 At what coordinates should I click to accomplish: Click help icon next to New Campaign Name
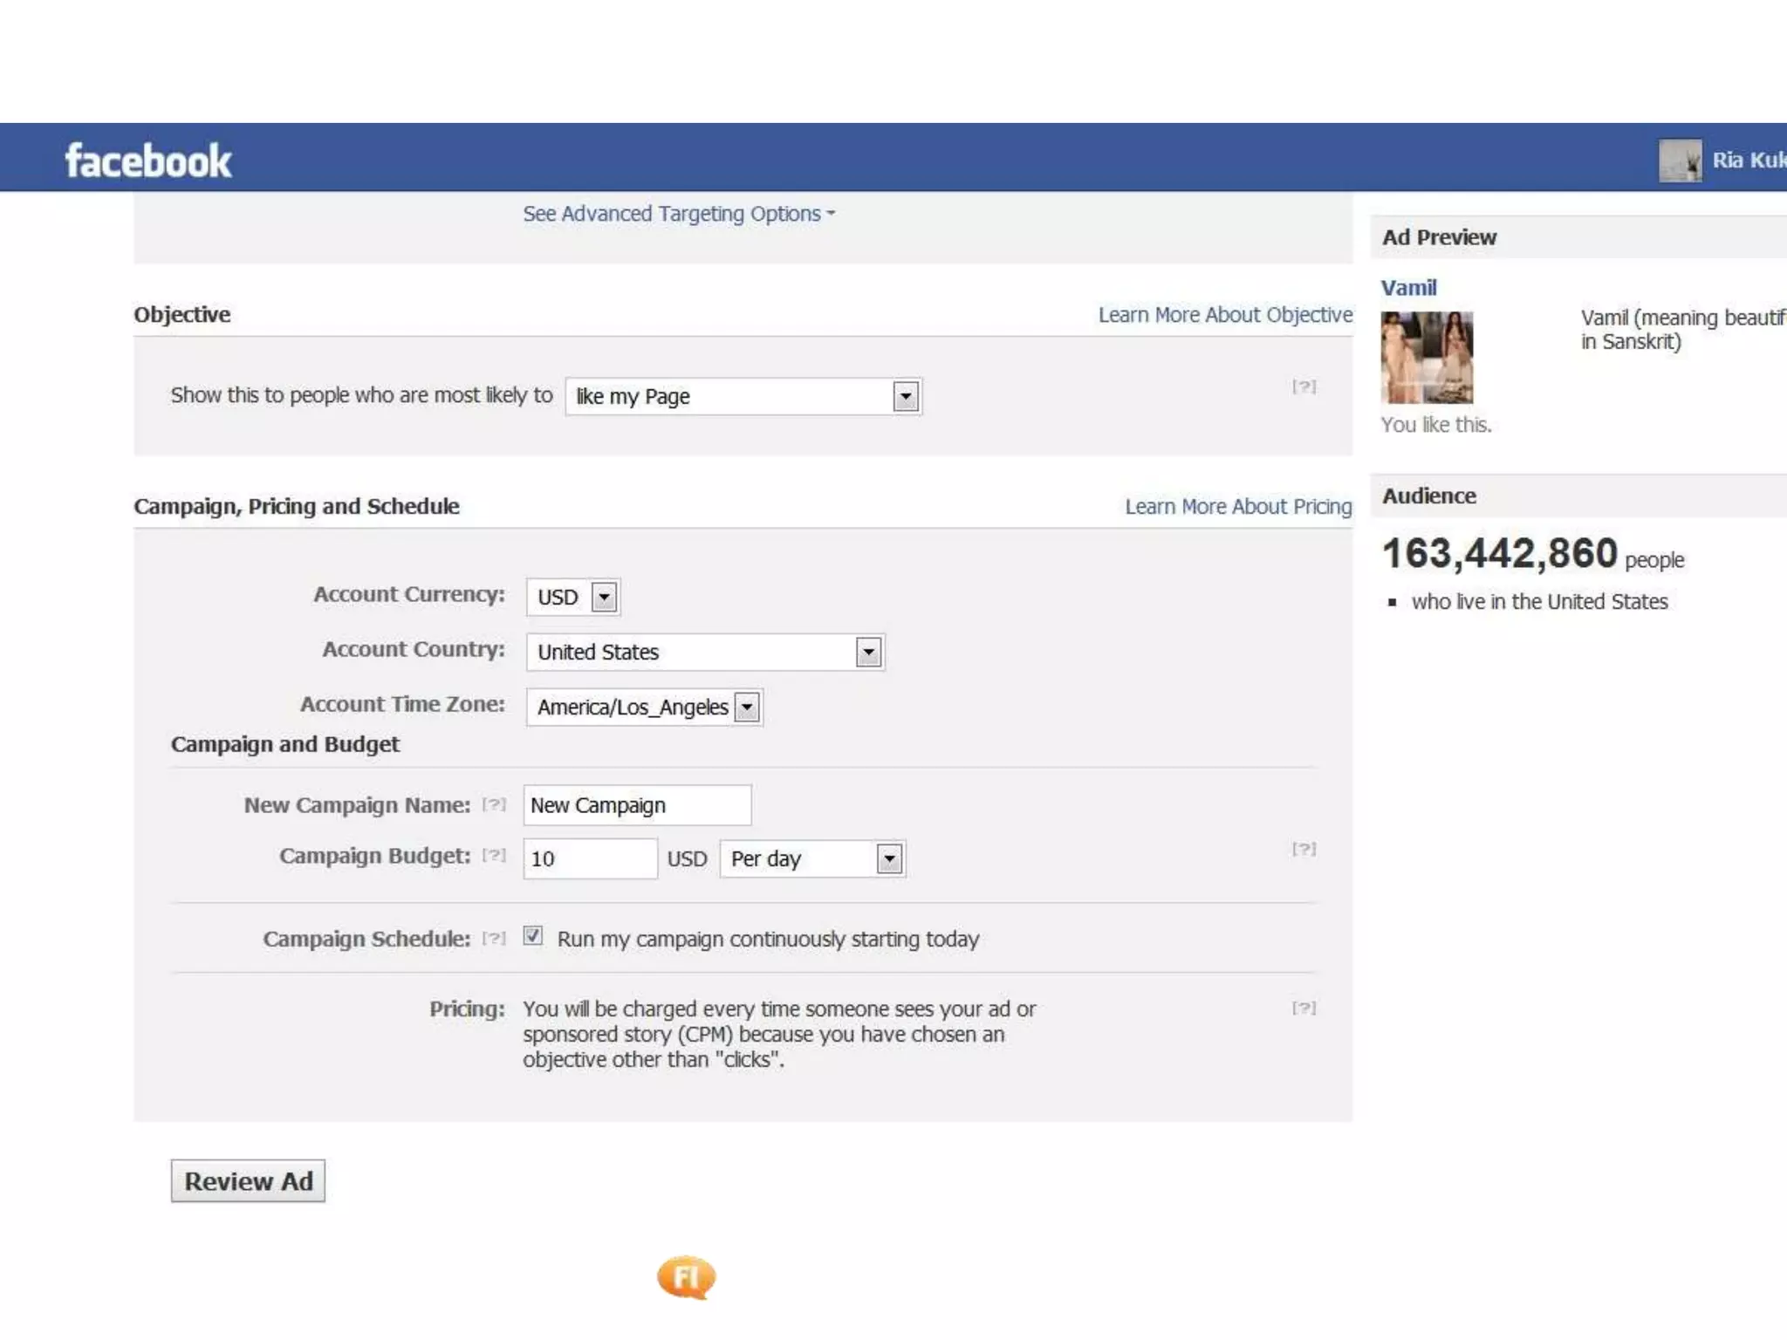point(494,804)
